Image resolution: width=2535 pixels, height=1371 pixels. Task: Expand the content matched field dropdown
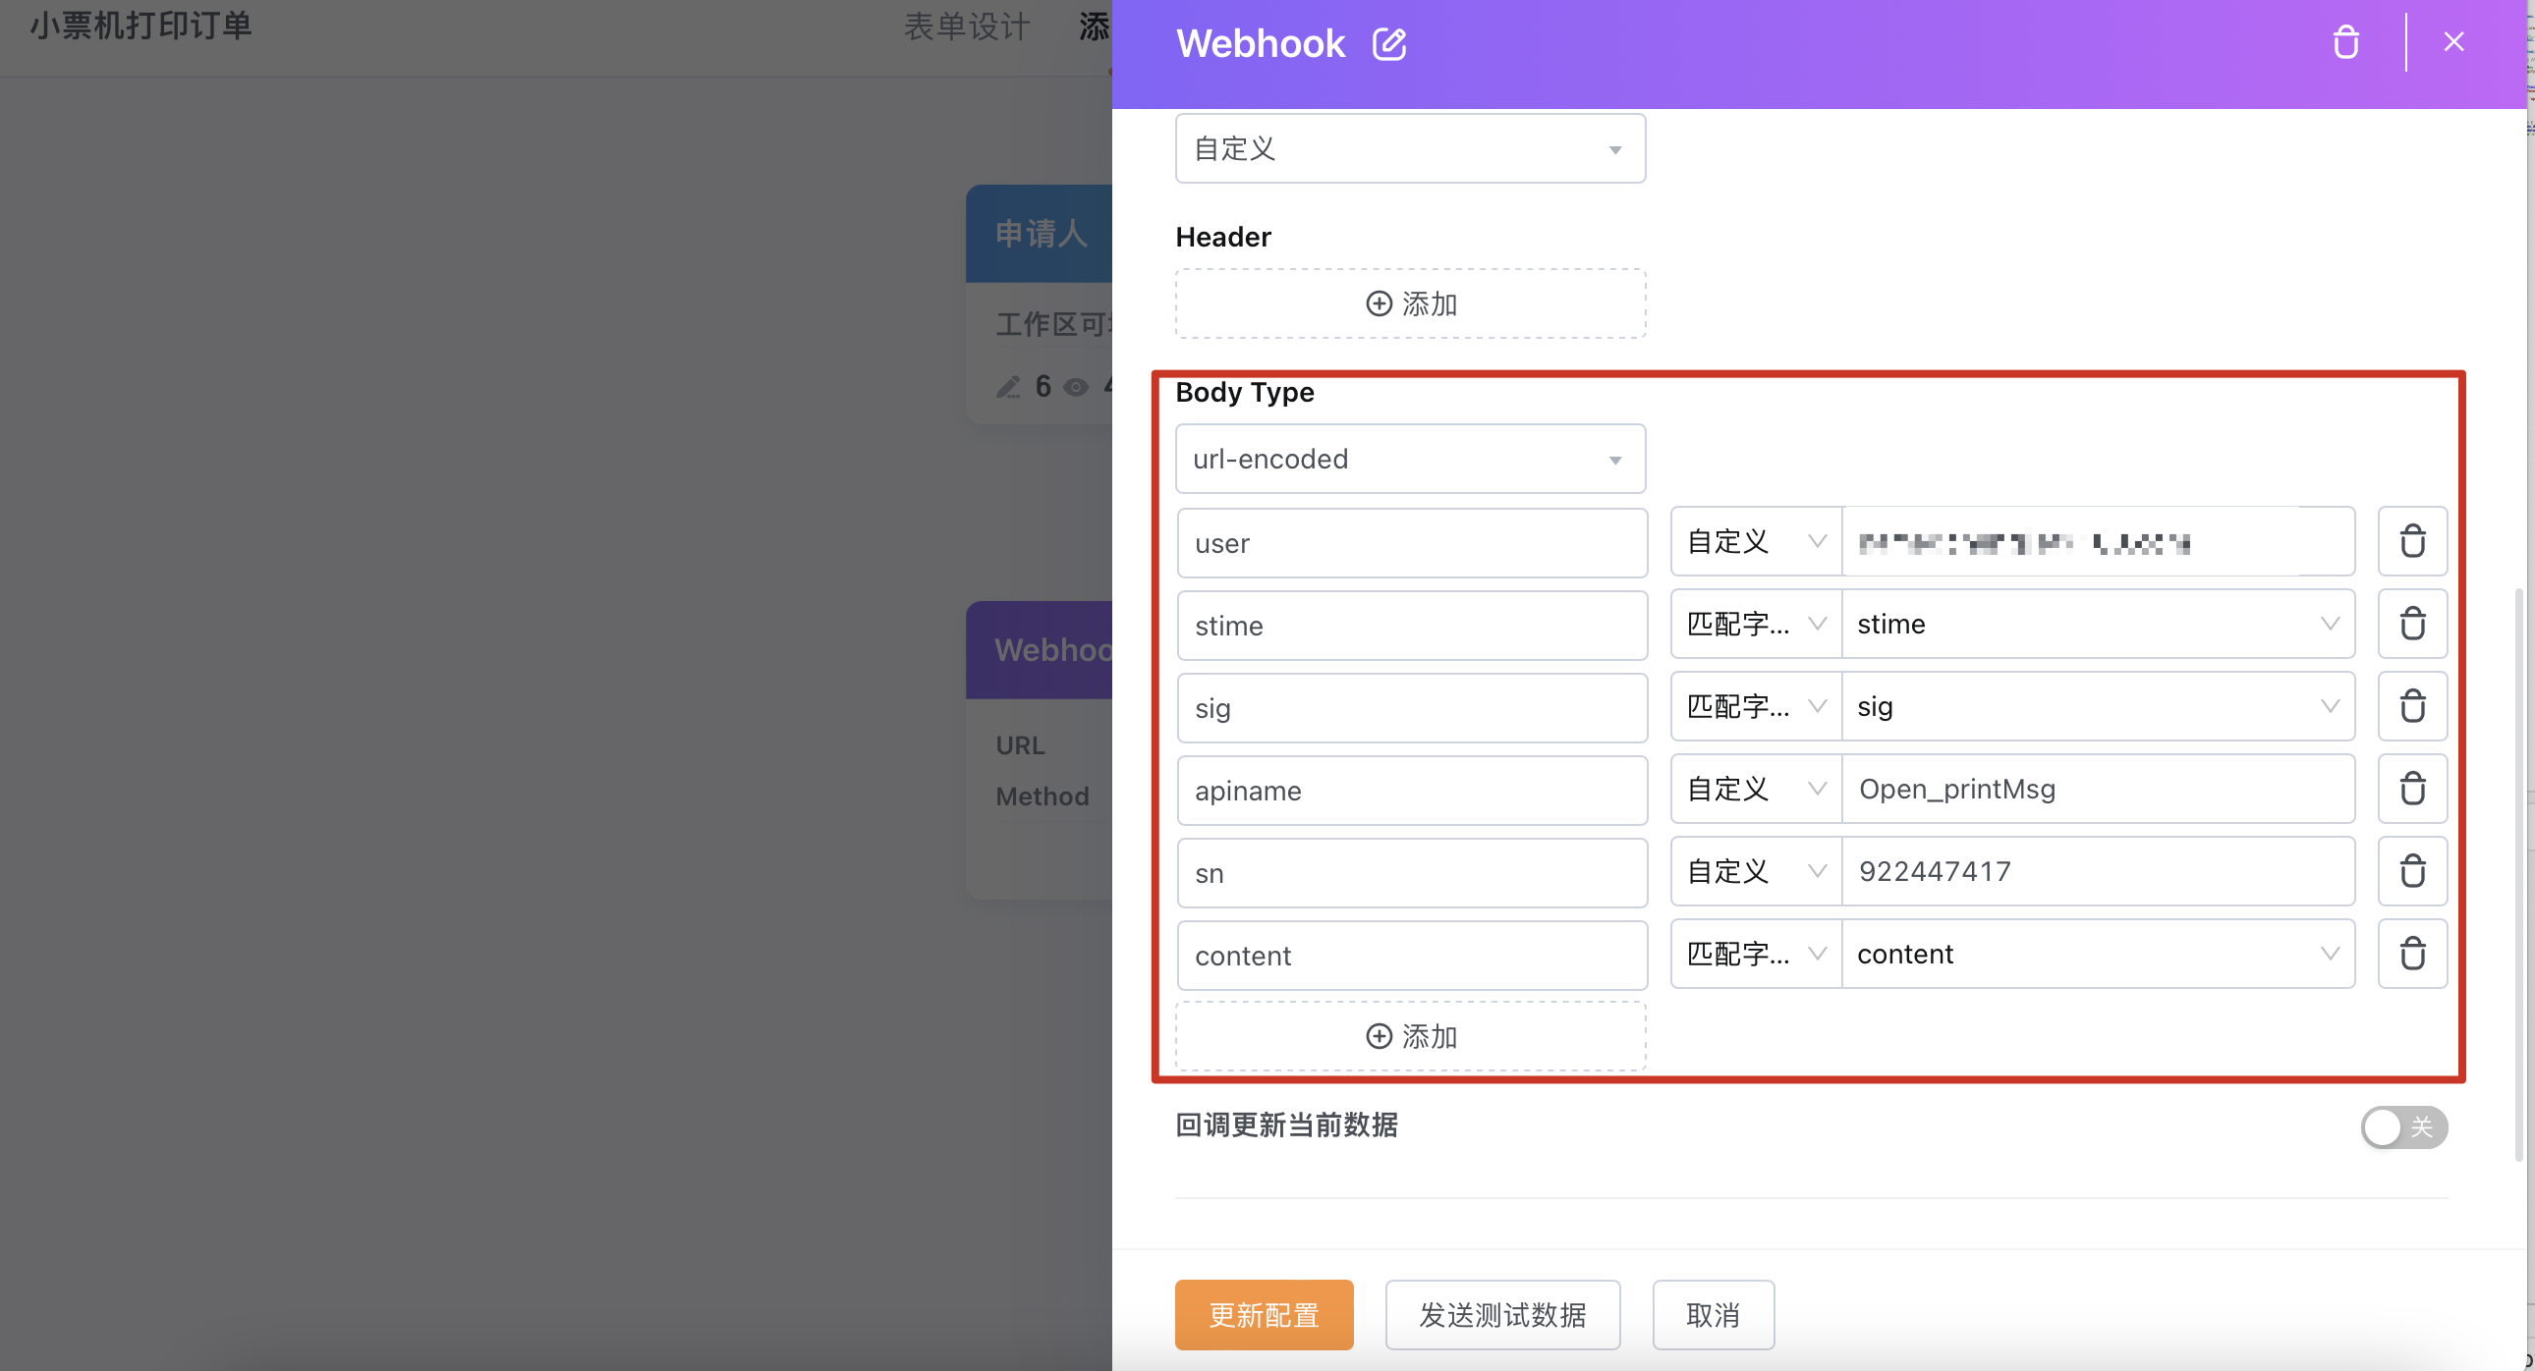2098,954
